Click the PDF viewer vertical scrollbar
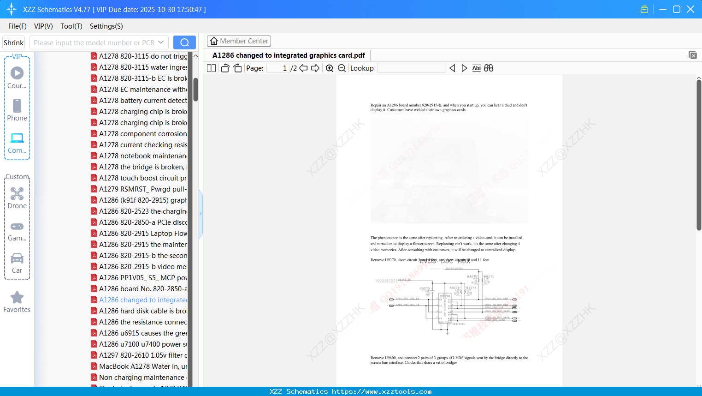702x396 pixels. tap(699, 155)
